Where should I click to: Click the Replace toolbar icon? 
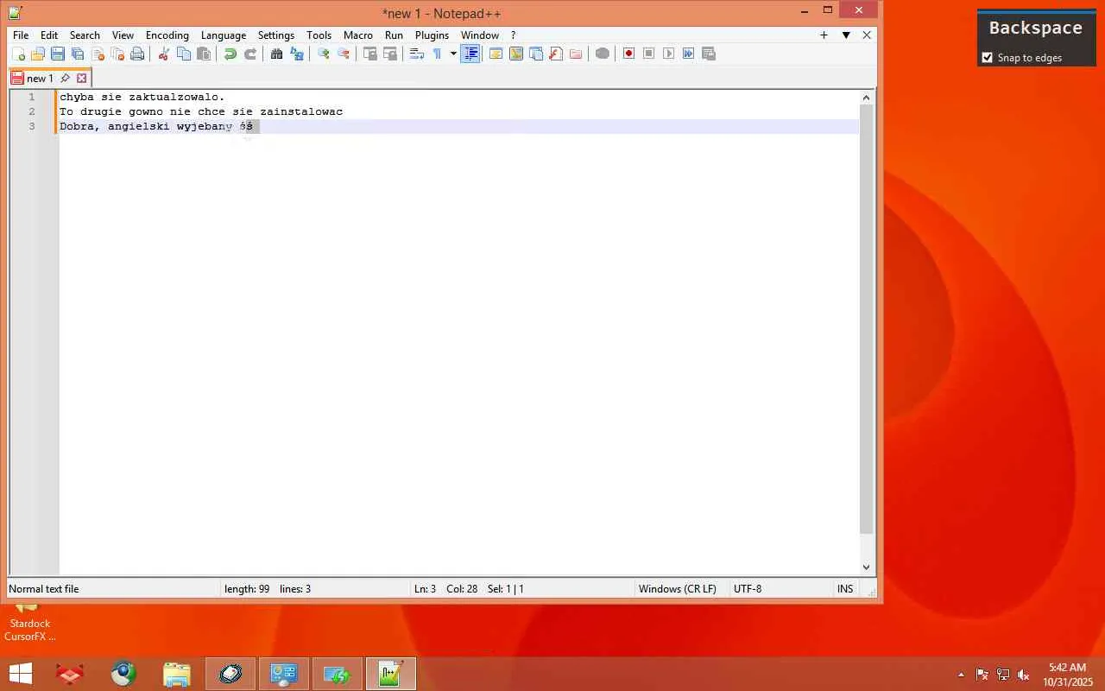[x=297, y=54]
